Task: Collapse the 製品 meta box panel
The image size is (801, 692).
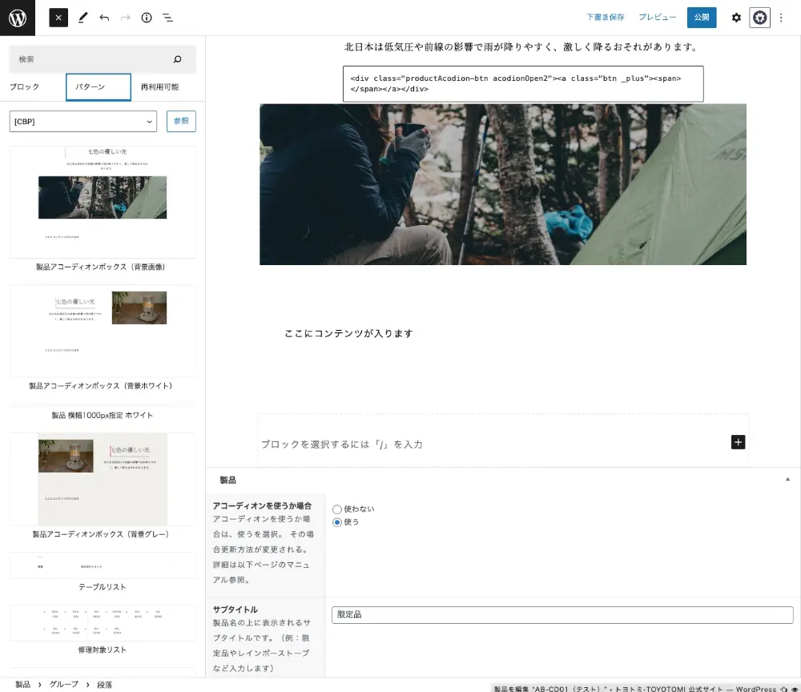Action: click(787, 480)
